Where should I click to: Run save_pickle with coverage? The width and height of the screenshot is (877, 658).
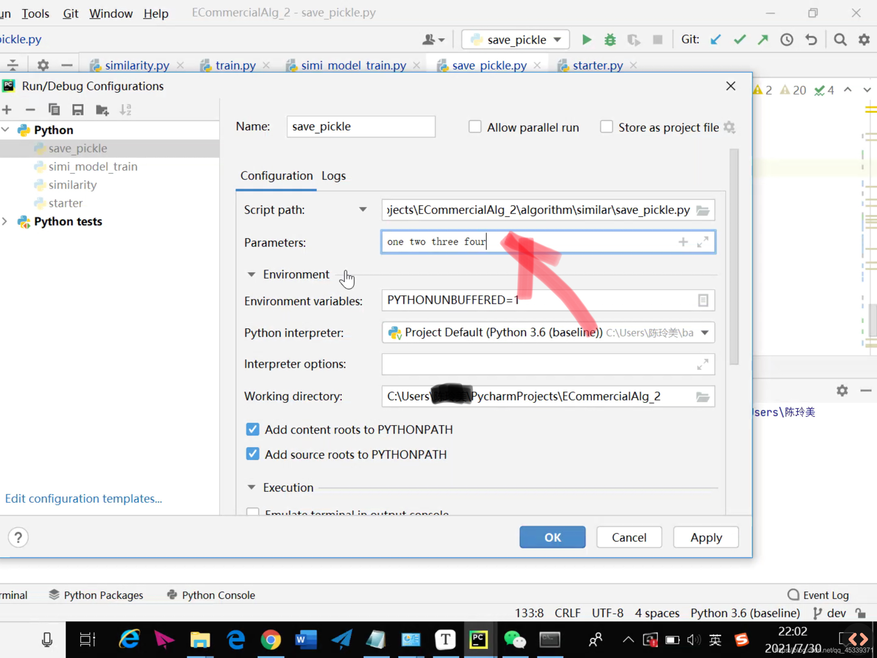634,39
